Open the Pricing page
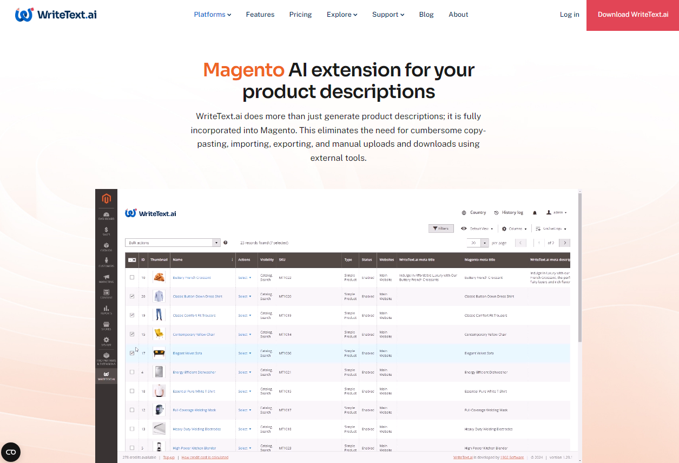This screenshot has width=679, height=463. click(x=300, y=15)
